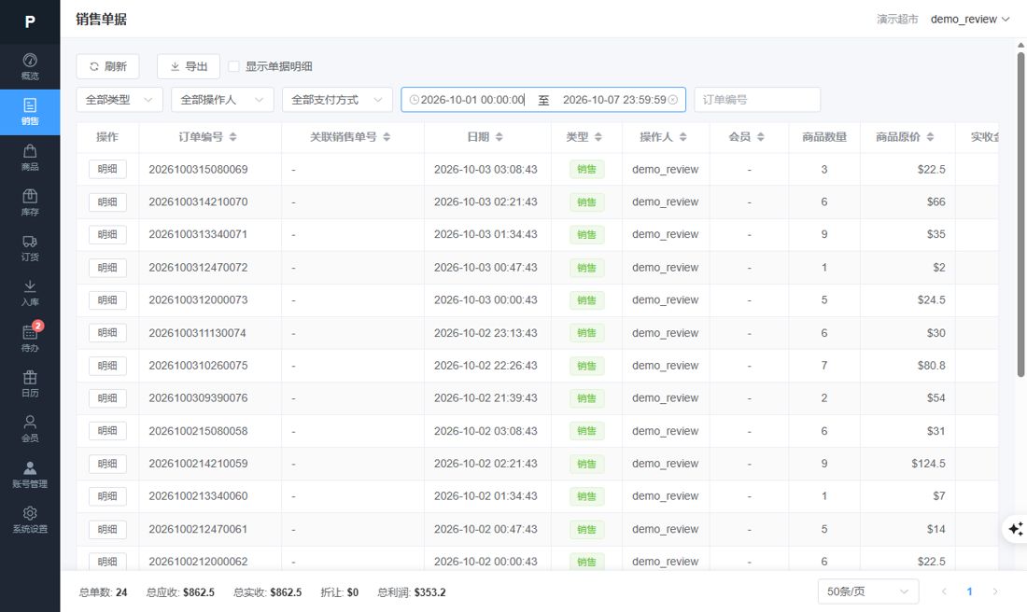
Task: Click order number 2026100312000073
Action: pos(198,299)
